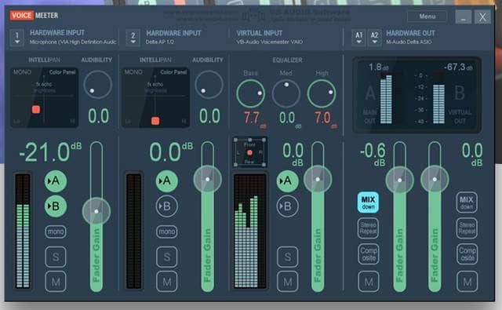Viewport: 502px width, 310px height.
Task: Click the -21.0 dB gain readout
Action: tap(50, 152)
